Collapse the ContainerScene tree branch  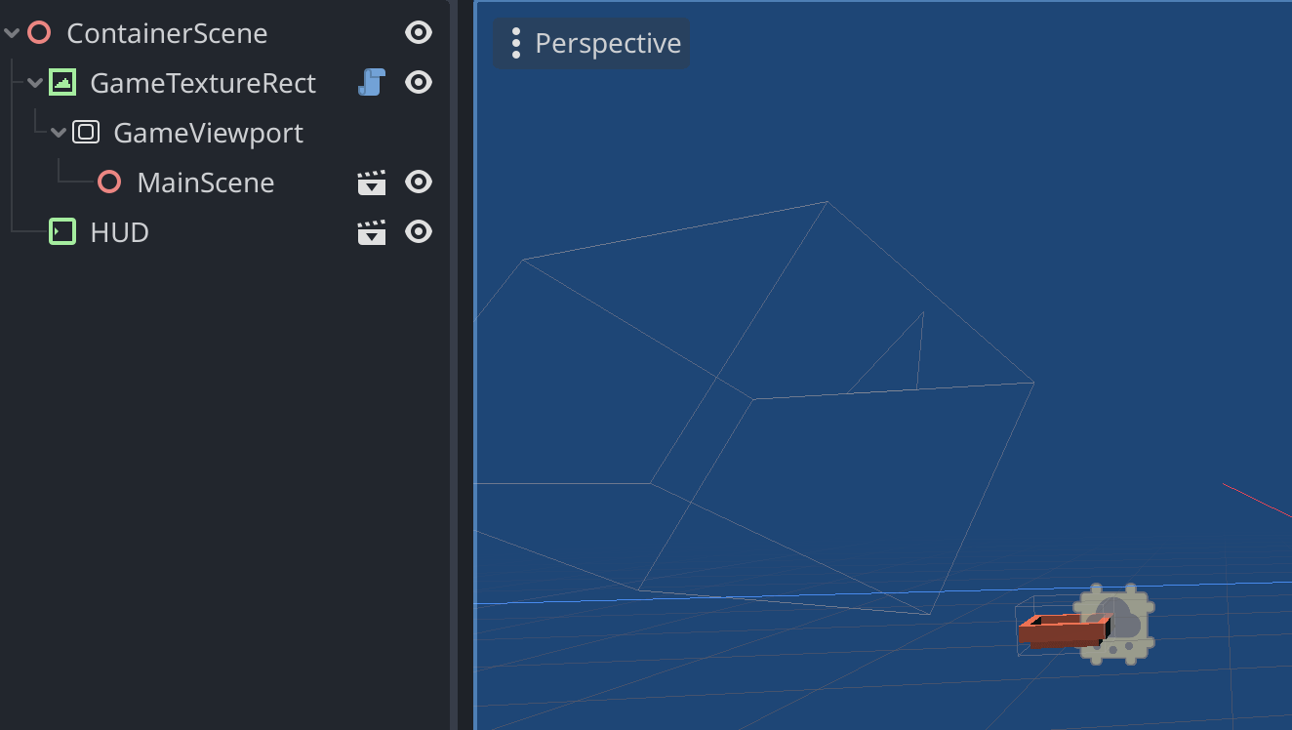point(12,32)
